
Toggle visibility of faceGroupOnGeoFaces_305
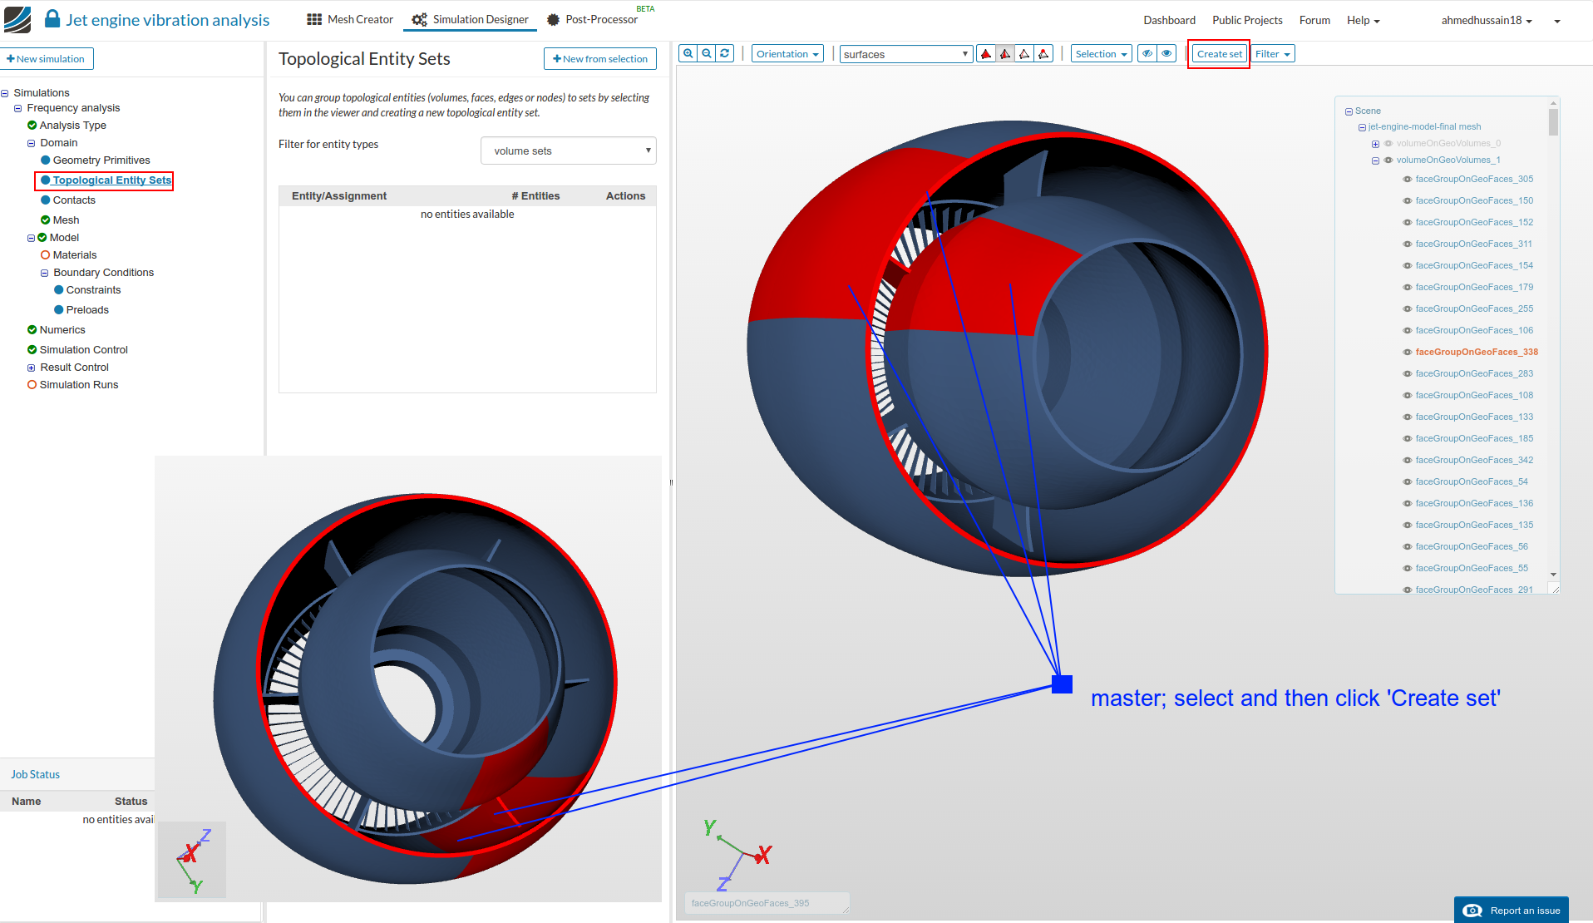pos(1407,180)
